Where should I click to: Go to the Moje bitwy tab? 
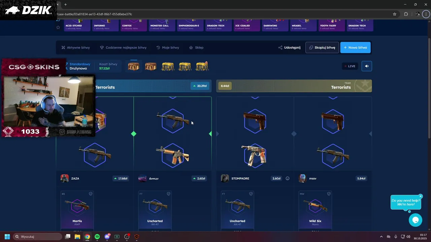click(x=168, y=47)
